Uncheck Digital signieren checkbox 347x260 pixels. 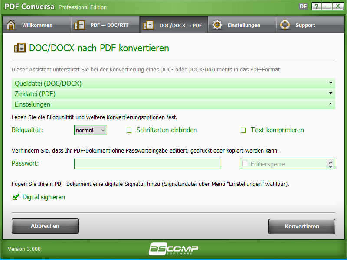click(x=16, y=197)
